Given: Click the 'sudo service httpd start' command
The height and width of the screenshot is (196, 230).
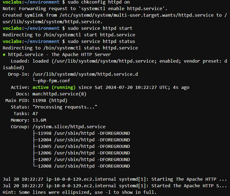Looking at the screenshot, I should [100, 28].
